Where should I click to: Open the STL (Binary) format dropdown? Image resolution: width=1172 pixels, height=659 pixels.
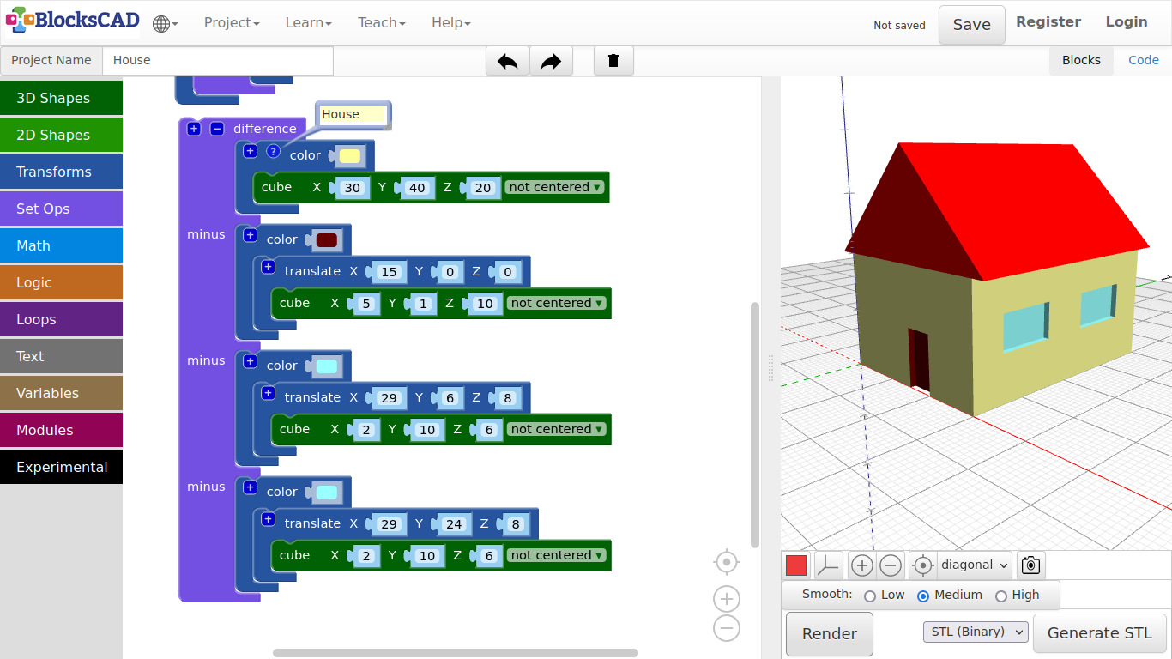click(976, 632)
